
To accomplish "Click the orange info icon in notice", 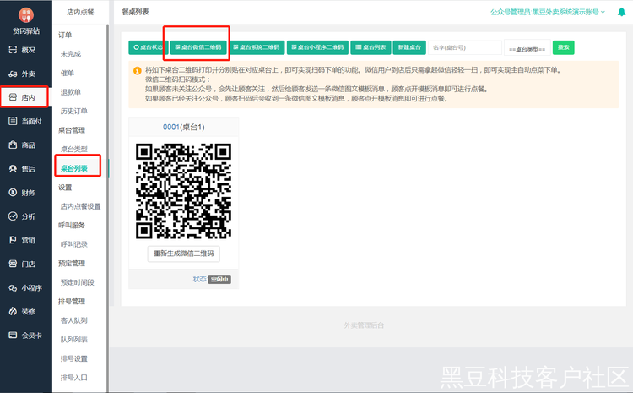I will [138, 71].
